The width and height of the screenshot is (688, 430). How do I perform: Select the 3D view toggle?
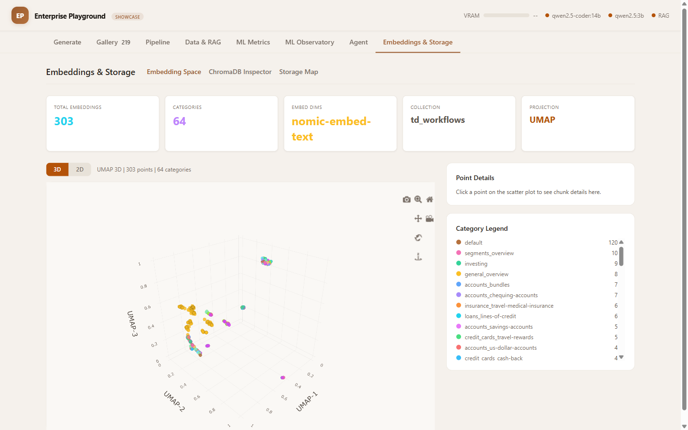57,170
